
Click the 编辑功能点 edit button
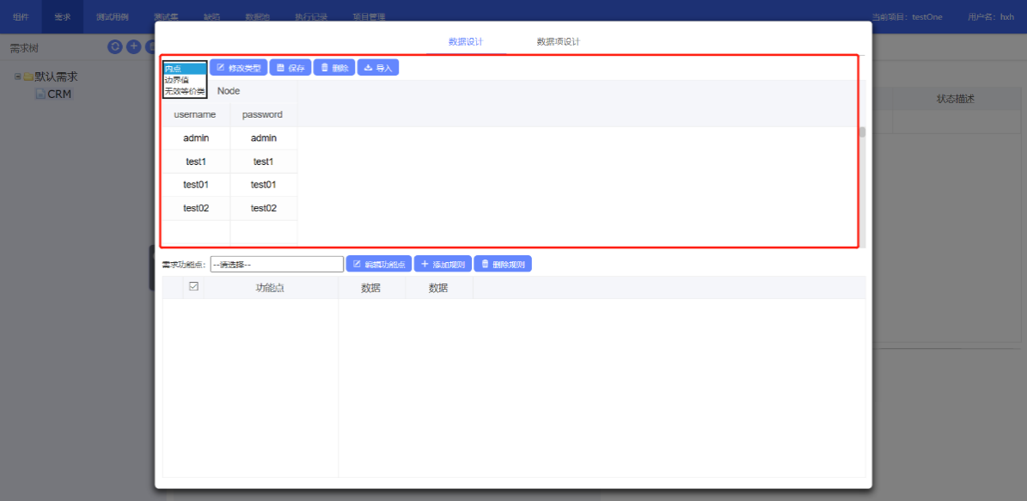point(378,265)
